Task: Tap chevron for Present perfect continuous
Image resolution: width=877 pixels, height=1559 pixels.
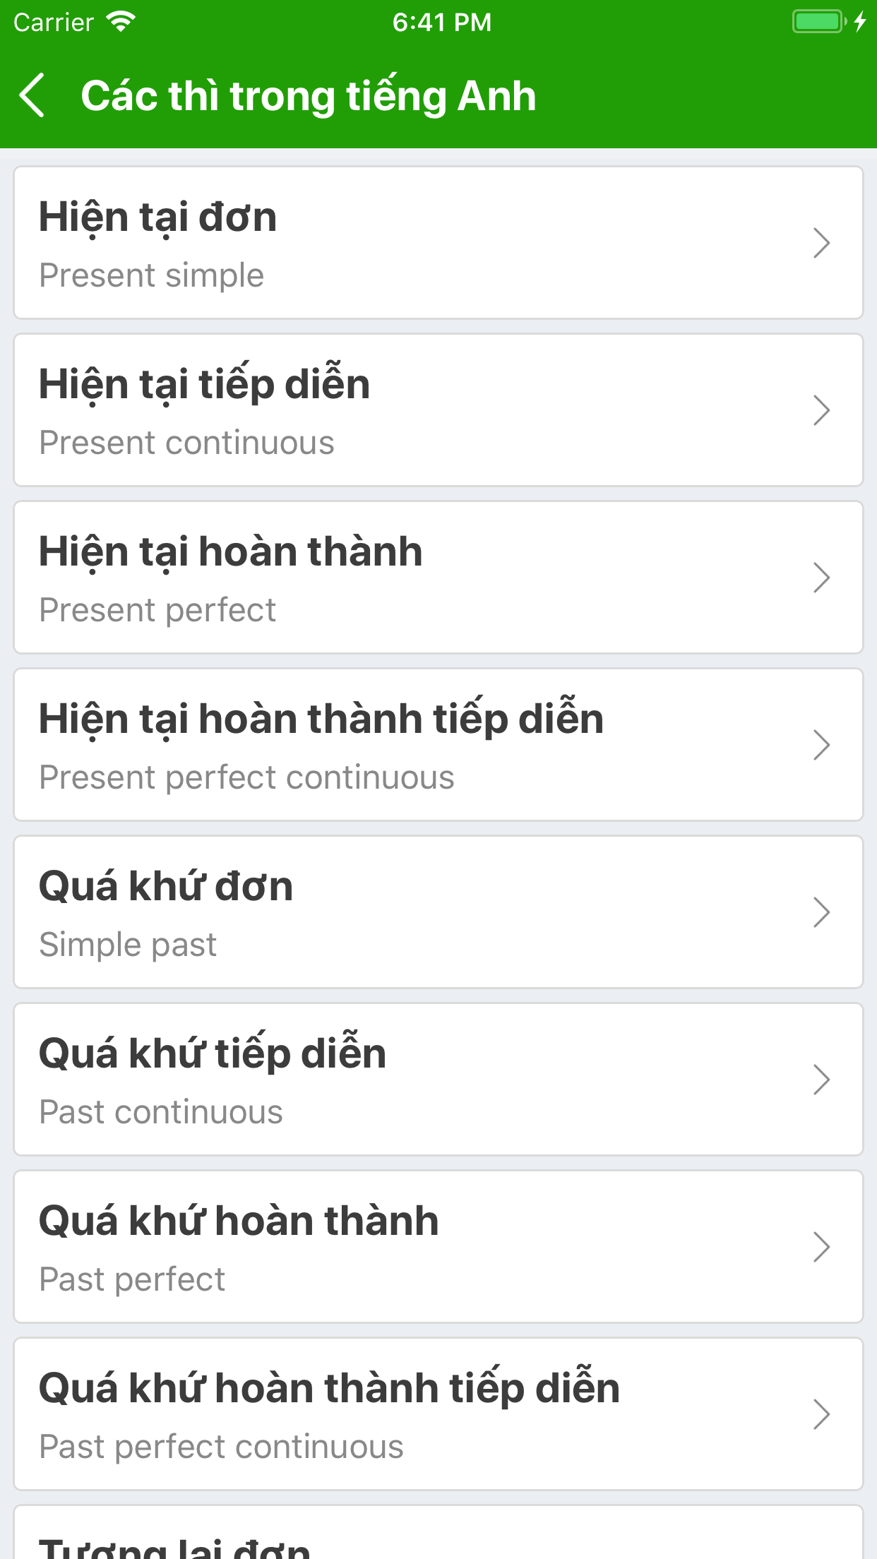Action: (821, 745)
